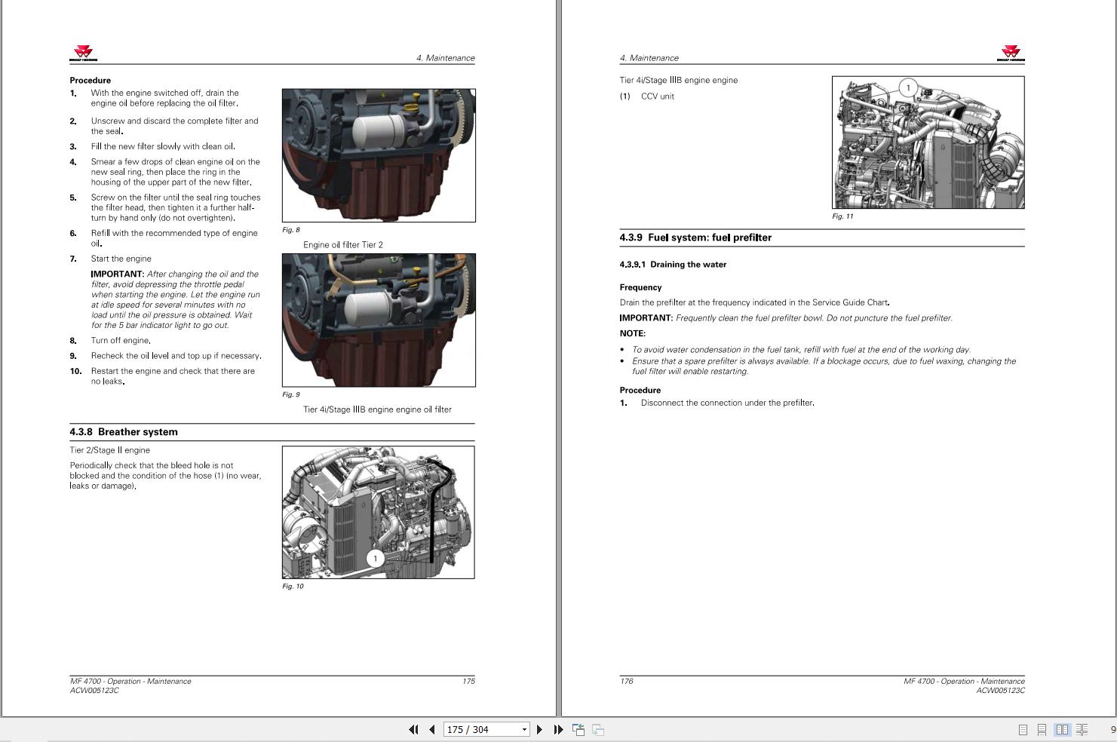The height and width of the screenshot is (742, 1117).
Task: Click 'Disconnect the connection under the prefilter' step
Action: coord(728,403)
